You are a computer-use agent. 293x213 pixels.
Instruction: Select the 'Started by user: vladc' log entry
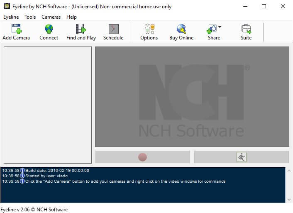pyautogui.click(x=35, y=176)
